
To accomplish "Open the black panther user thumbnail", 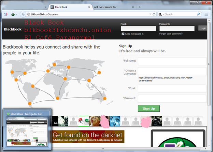I will coord(156,121).
